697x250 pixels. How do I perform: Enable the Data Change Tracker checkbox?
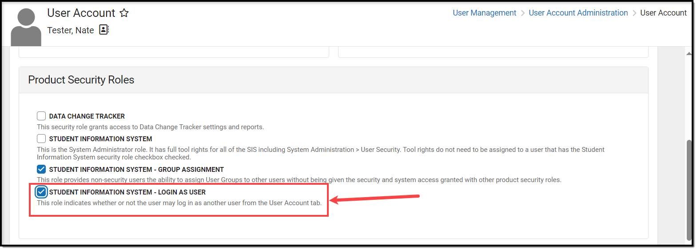[41, 116]
